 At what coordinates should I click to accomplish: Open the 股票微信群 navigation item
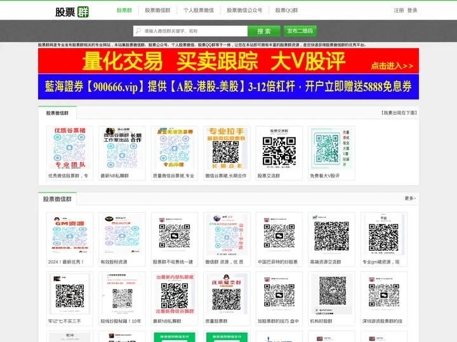(157, 11)
